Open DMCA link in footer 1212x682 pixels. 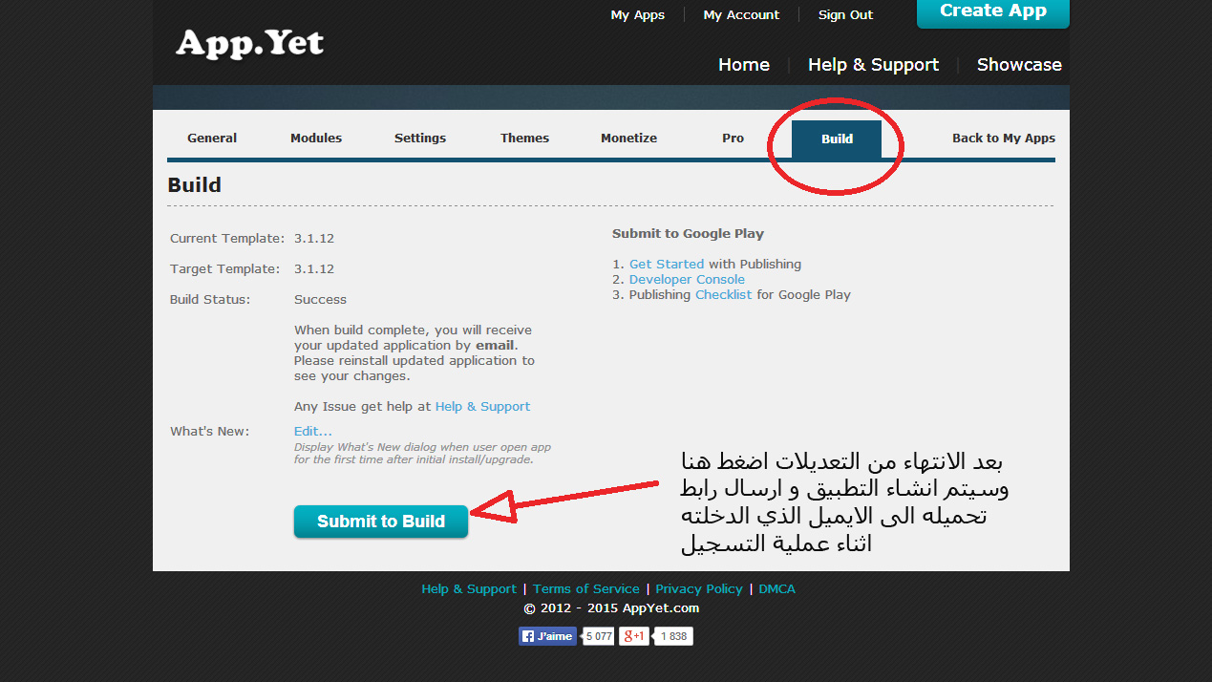[776, 589]
